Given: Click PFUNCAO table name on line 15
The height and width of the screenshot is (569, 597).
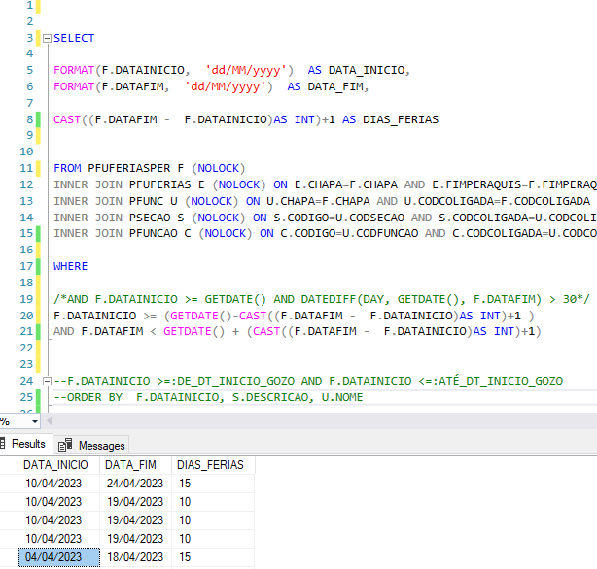Looking at the screenshot, I should (153, 233).
